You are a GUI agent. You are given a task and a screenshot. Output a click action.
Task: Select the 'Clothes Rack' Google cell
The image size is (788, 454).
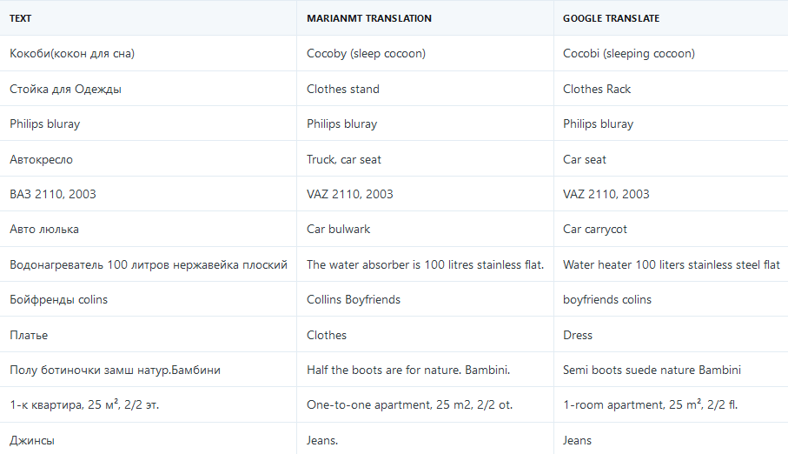click(x=597, y=89)
